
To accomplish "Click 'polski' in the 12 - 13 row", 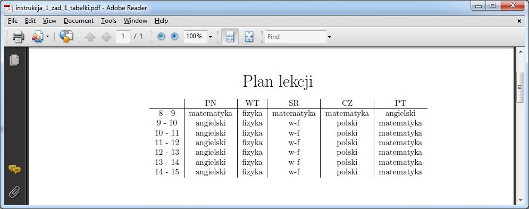I will (347, 153).
